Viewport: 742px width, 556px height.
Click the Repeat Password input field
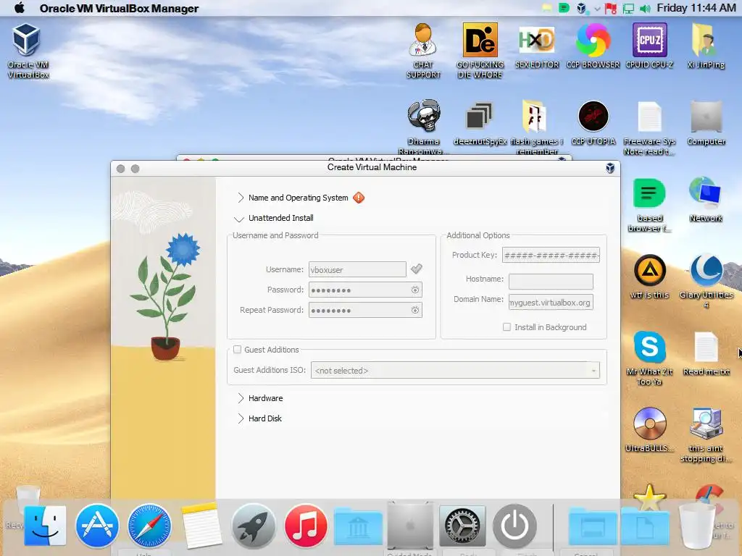pyautogui.click(x=365, y=310)
